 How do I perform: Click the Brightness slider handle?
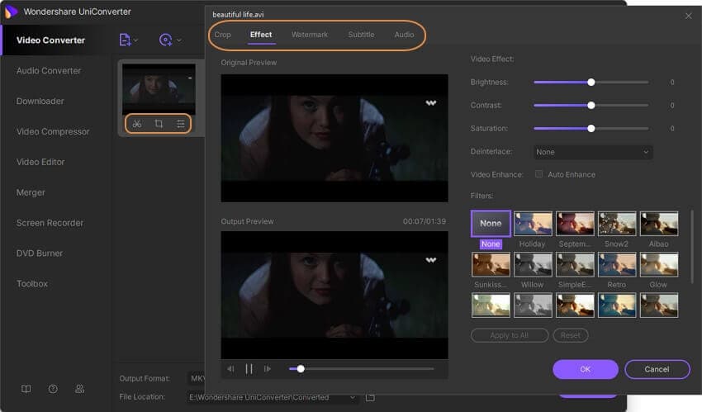pos(591,83)
